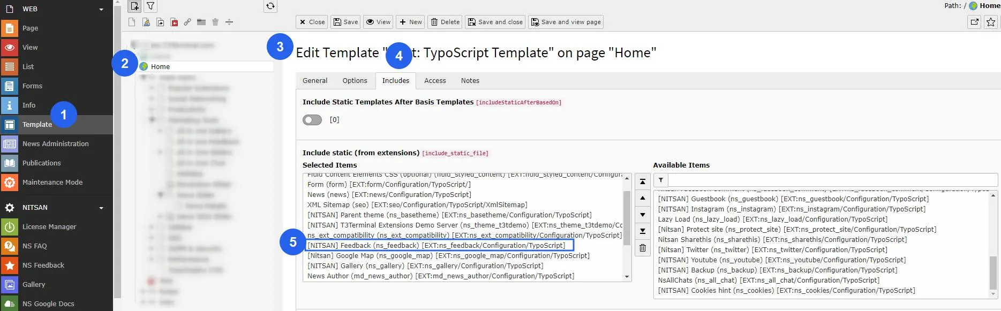The image size is (1001, 311).
Task: Collapse the NITSAN module group
Action: click(x=101, y=208)
